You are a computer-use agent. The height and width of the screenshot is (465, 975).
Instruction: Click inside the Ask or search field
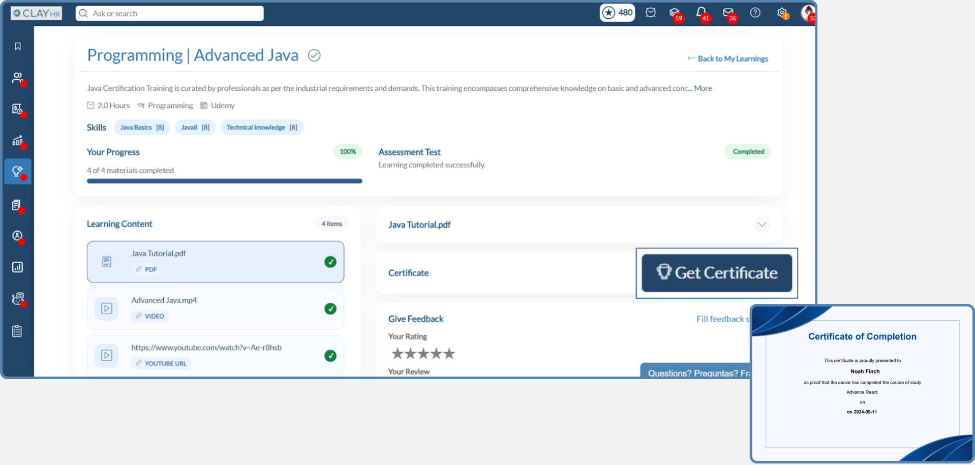point(169,13)
